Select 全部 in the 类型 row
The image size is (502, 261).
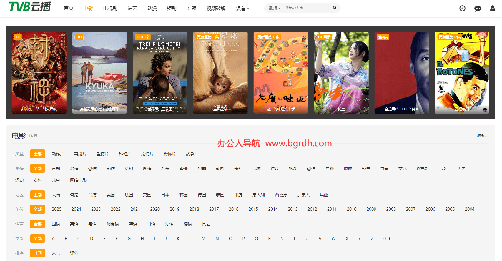point(38,154)
